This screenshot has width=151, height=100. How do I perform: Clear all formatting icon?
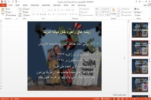[55, 10]
